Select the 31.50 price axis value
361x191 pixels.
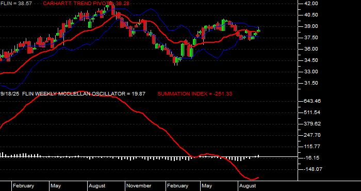311,83
